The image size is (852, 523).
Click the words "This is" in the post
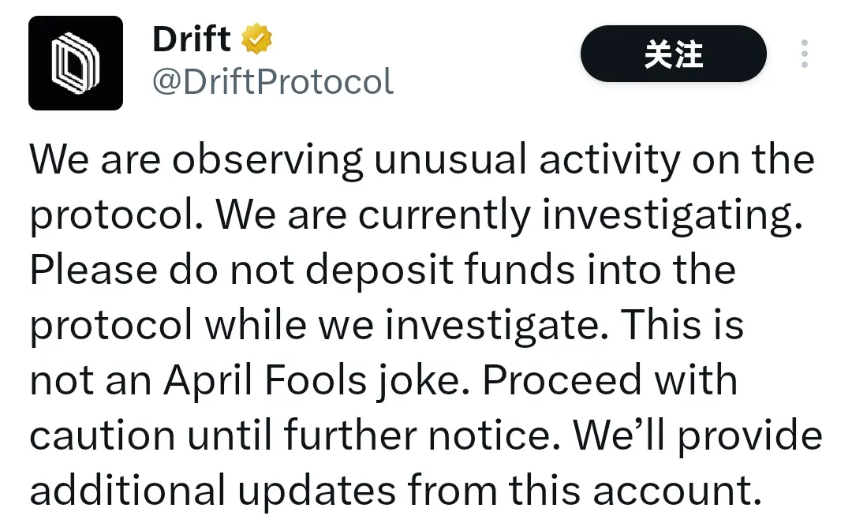tap(682, 325)
